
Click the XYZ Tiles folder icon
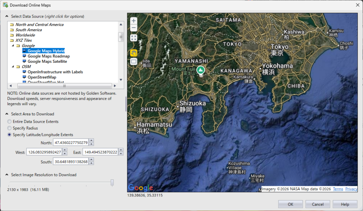12,40
